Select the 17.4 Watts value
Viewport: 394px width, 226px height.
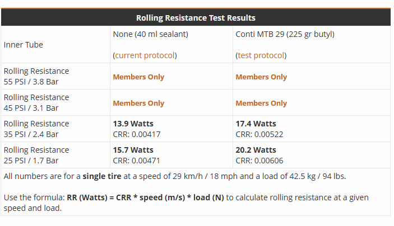(256, 124)
